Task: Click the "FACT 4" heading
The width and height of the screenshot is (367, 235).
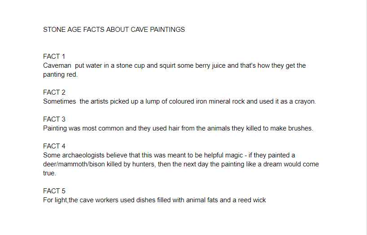Action: click(54, 146)
